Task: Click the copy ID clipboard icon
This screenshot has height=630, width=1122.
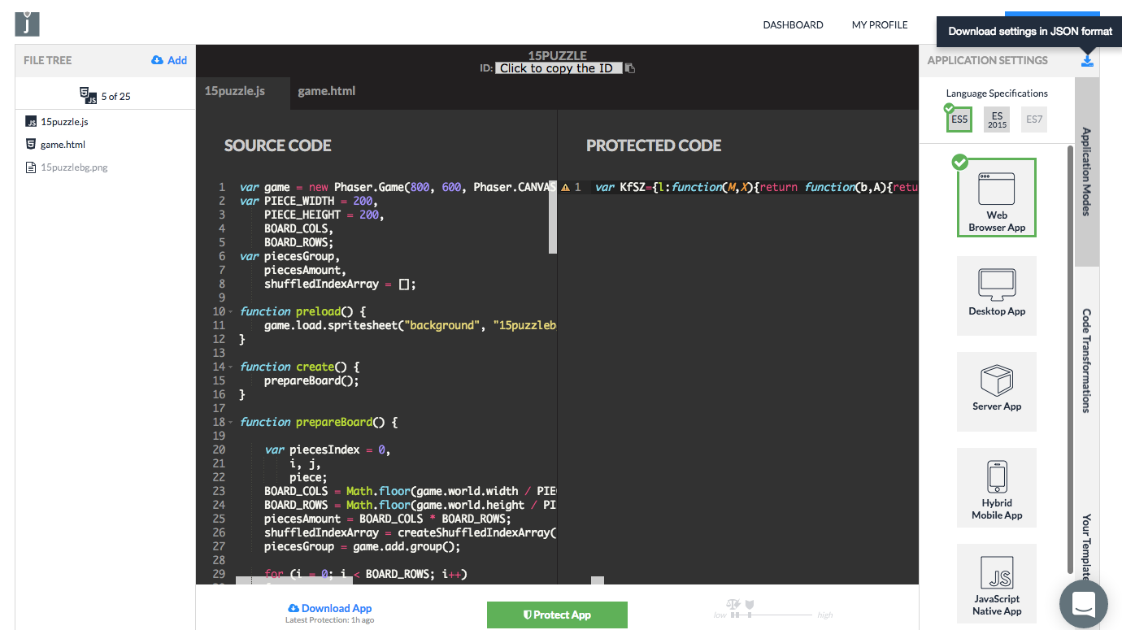Action: [x=630, y=68]
